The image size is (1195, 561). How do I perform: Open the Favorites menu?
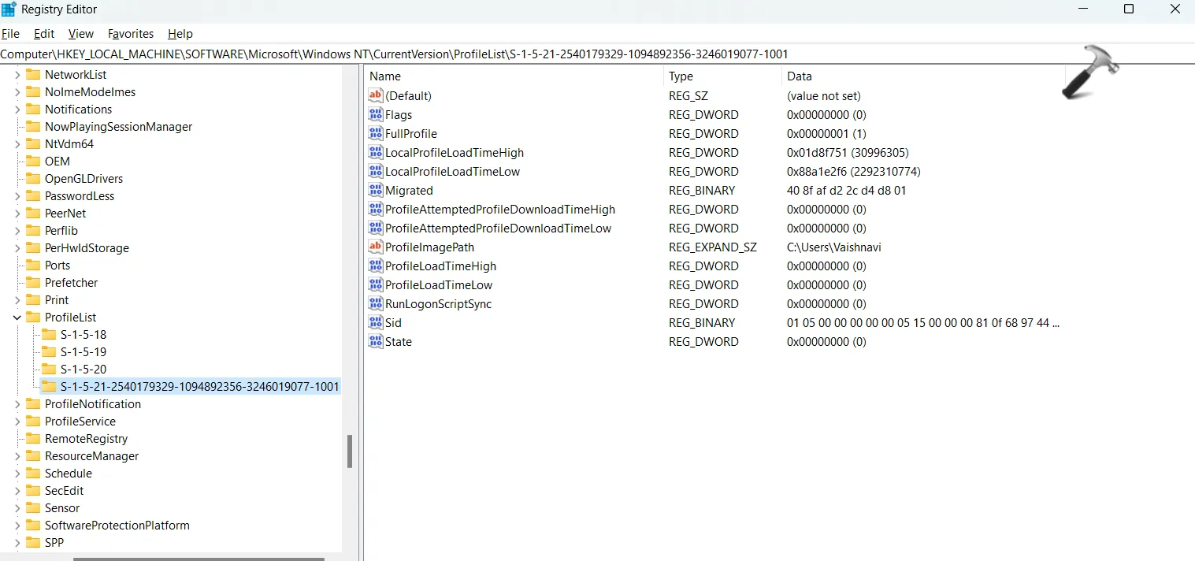coord(131,34)
